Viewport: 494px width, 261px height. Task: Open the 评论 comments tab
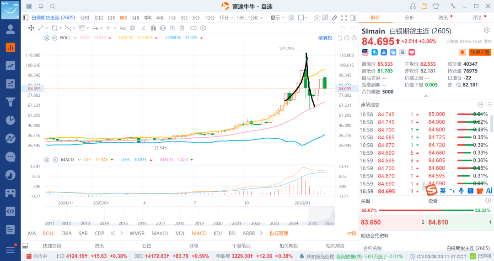[x=477, y=18]
